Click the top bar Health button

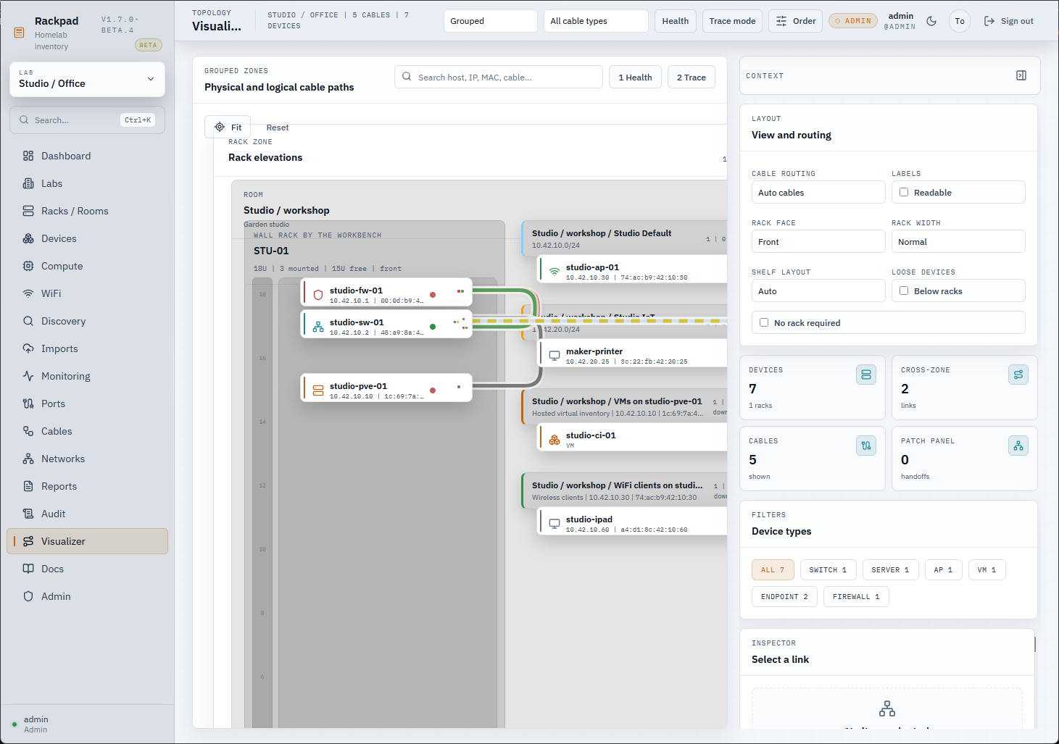[x=676, y=21]
